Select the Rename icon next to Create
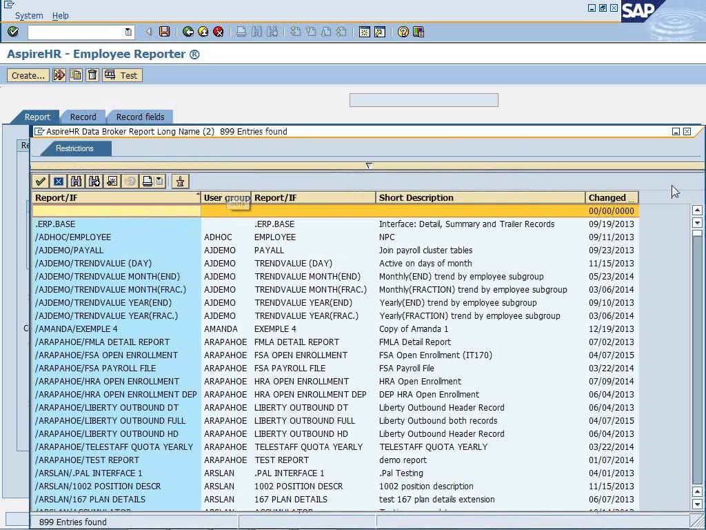Image resolution: width=706 pixels, height=530 pixels. click(x=60, y=75)
